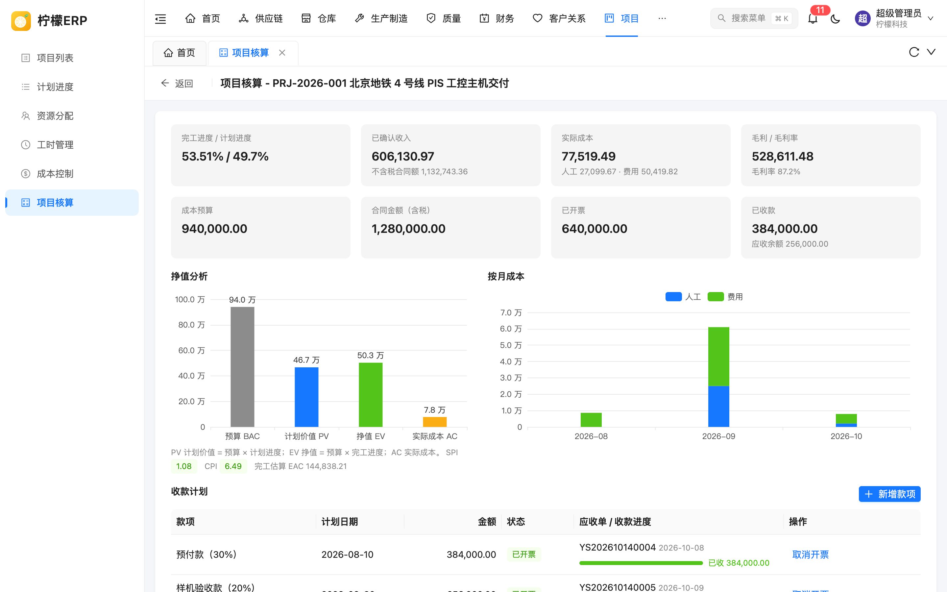Screen dimensions: 947x592
Task: Click the refresh icon in the tab bar
Action: click(914, 52)
